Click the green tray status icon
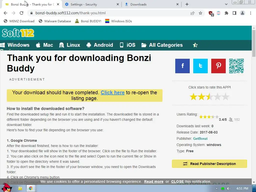The image size is (256, 192). click(222, 188)
